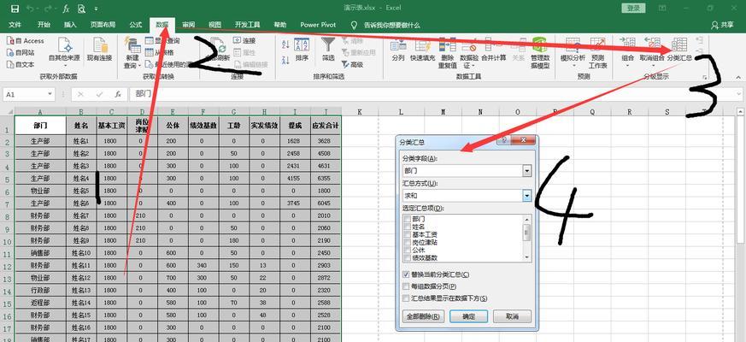
Task: Expand the Name Box dropdown arrow
Action: (x=50, y=94)
